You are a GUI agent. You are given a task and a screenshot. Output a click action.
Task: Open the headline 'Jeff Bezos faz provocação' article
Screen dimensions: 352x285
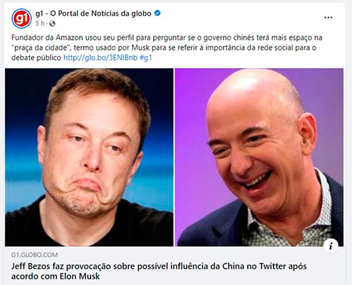[x=159, y=271]
